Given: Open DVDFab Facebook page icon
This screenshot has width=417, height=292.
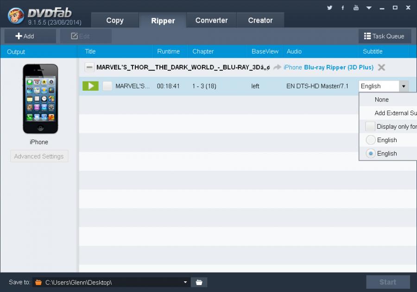Looking at the screenshot, I should click(x=342, y=8).
